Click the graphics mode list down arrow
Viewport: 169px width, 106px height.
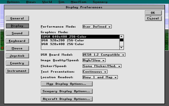coord(121,48)
